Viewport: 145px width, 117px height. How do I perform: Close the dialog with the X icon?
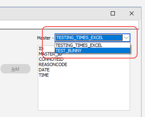(132, 13)
